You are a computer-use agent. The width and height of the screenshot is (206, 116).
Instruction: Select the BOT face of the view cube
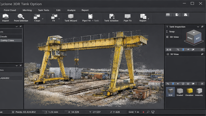coord(198,38)
